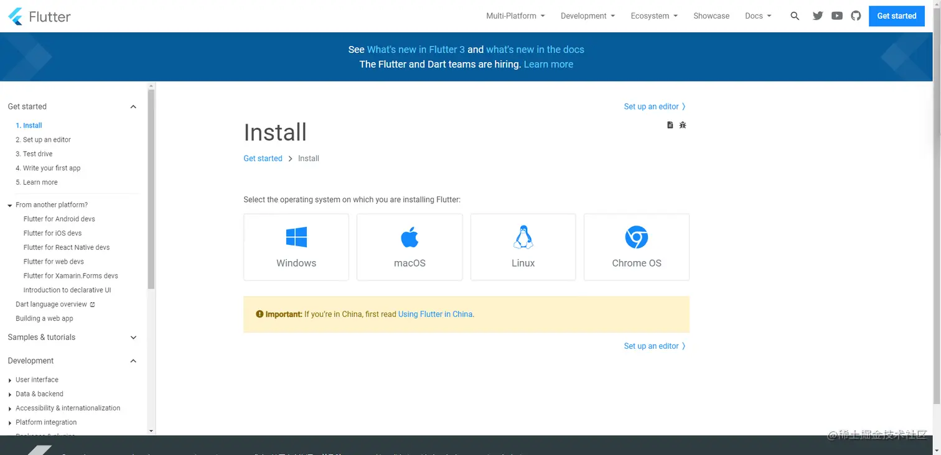941x455 pixels.
Task: Click the page source document icon
Action: tap(670, 125)
